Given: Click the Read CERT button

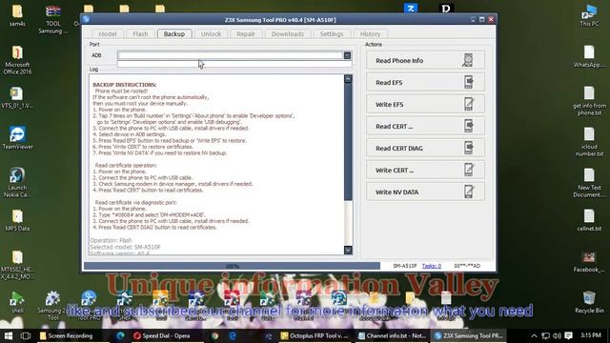Looking at the screenshot, I should click(425, 126).
